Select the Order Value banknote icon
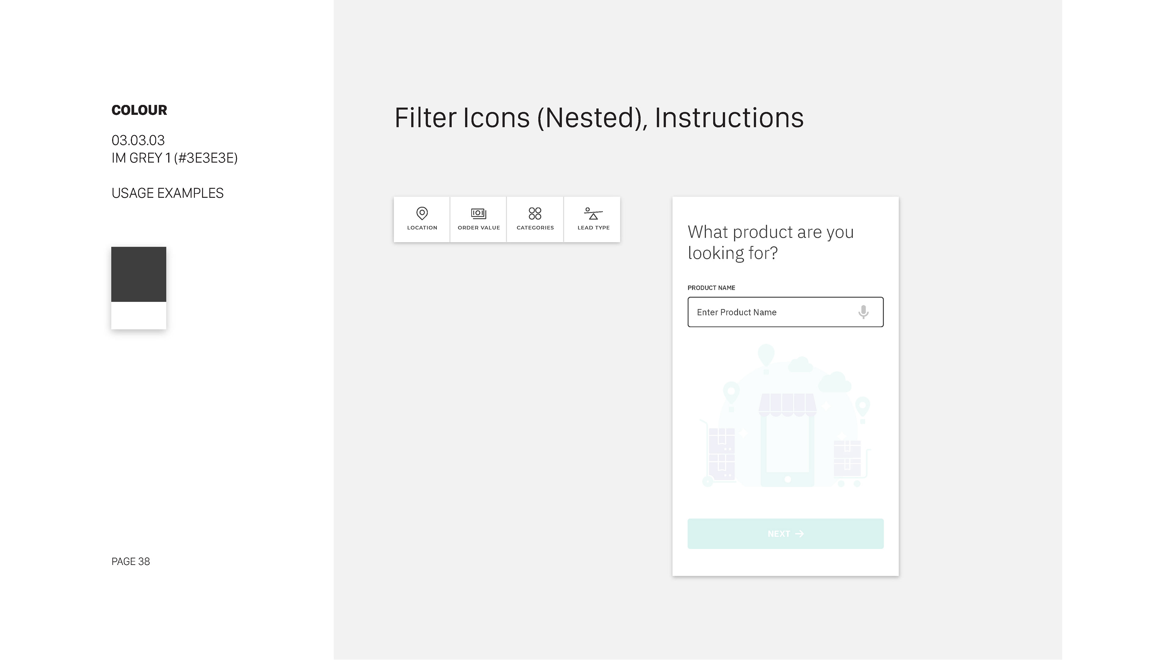1173x660 pixels. (479, 213)
